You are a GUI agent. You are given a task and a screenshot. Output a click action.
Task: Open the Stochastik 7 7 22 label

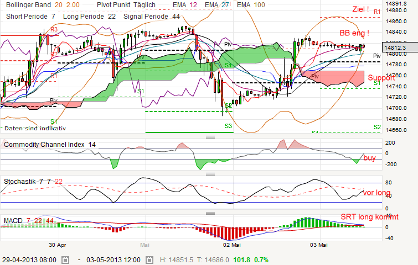pos(33,182)
